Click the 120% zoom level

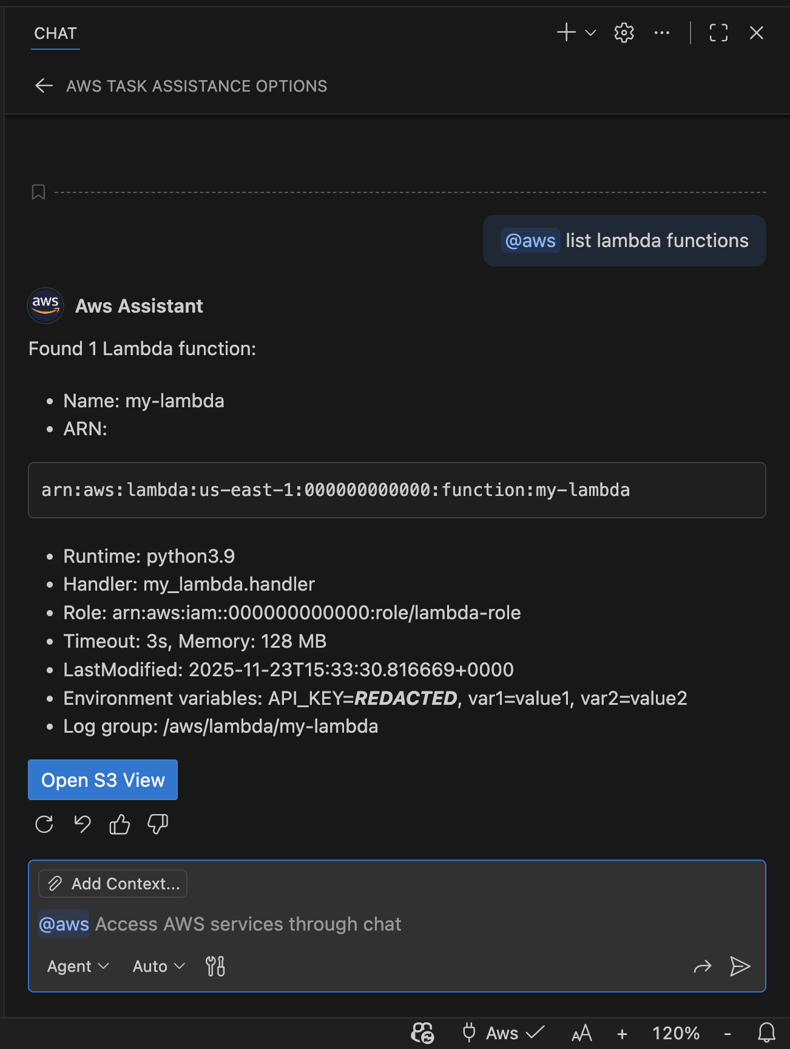pyautogui.click(x=676, y=1033)
